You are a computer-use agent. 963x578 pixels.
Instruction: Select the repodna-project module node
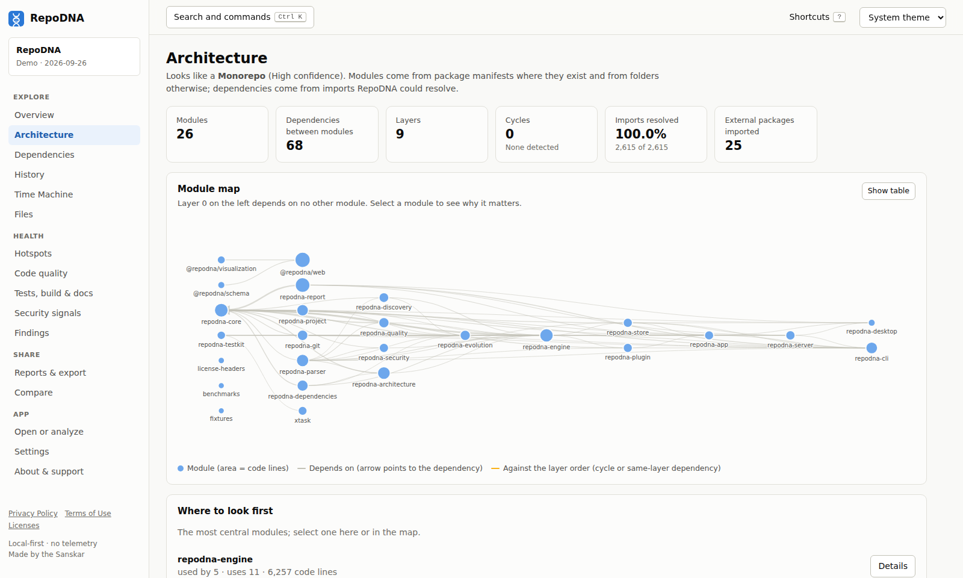click(x=303, y=310)
